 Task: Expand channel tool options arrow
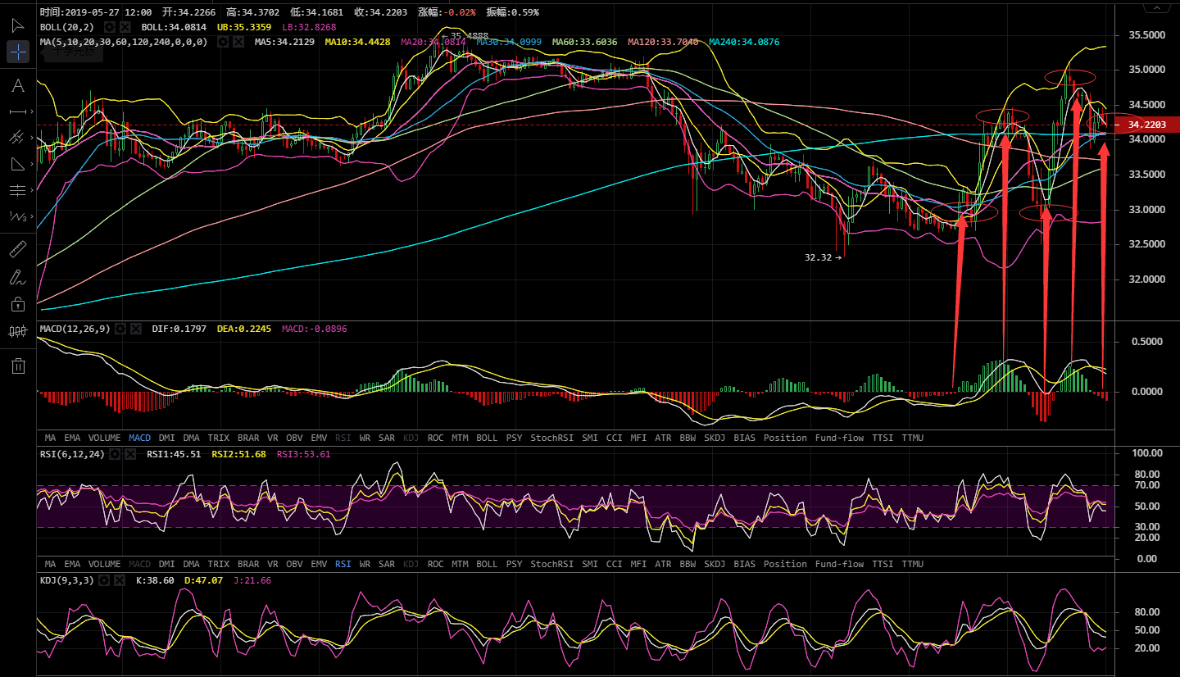pyautogui.click(x=32, y=138)
